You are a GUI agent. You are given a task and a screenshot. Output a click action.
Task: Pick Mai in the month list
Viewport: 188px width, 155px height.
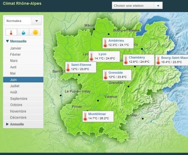pyautogui.click(x=23, y=73)
